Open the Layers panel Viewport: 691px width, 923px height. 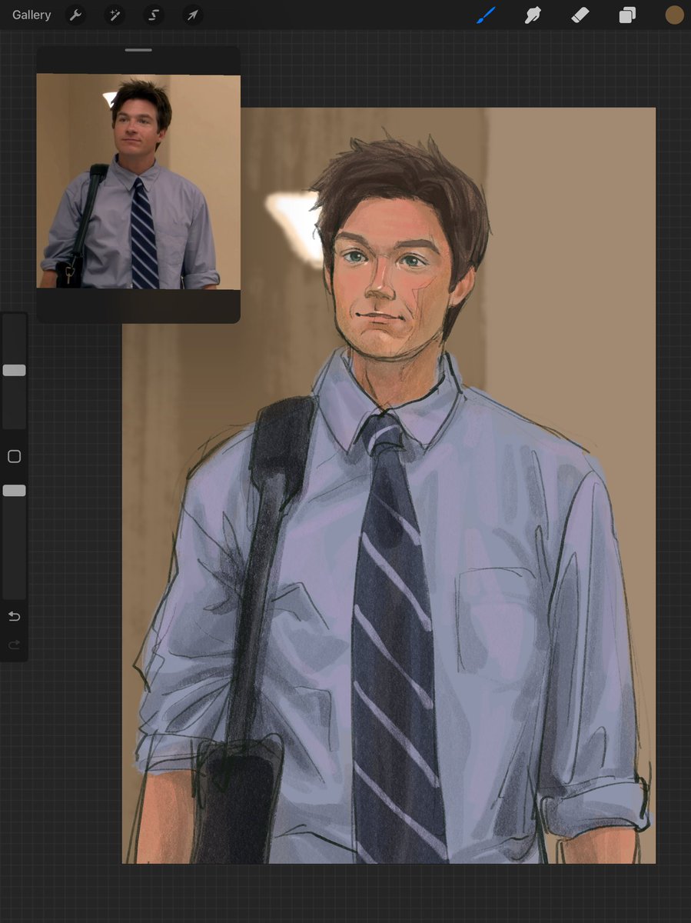click(628, 15)
